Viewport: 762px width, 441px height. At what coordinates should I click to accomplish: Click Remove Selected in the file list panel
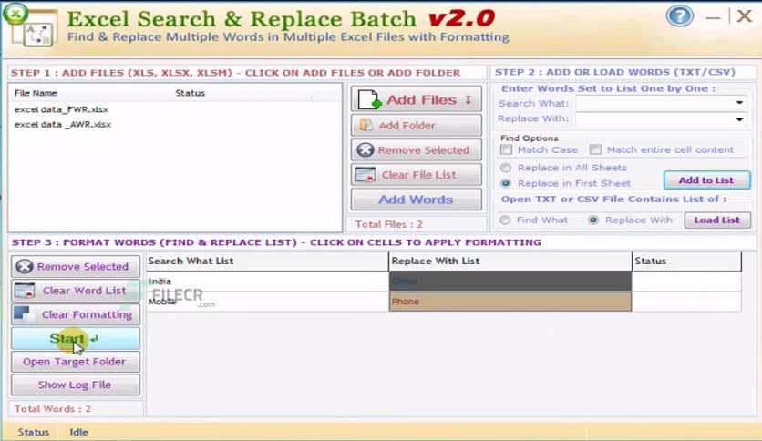(417, 149)
